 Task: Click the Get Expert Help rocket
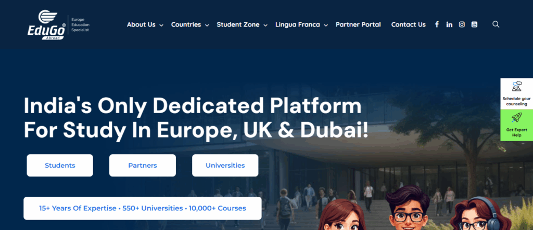tap(516, 125)
